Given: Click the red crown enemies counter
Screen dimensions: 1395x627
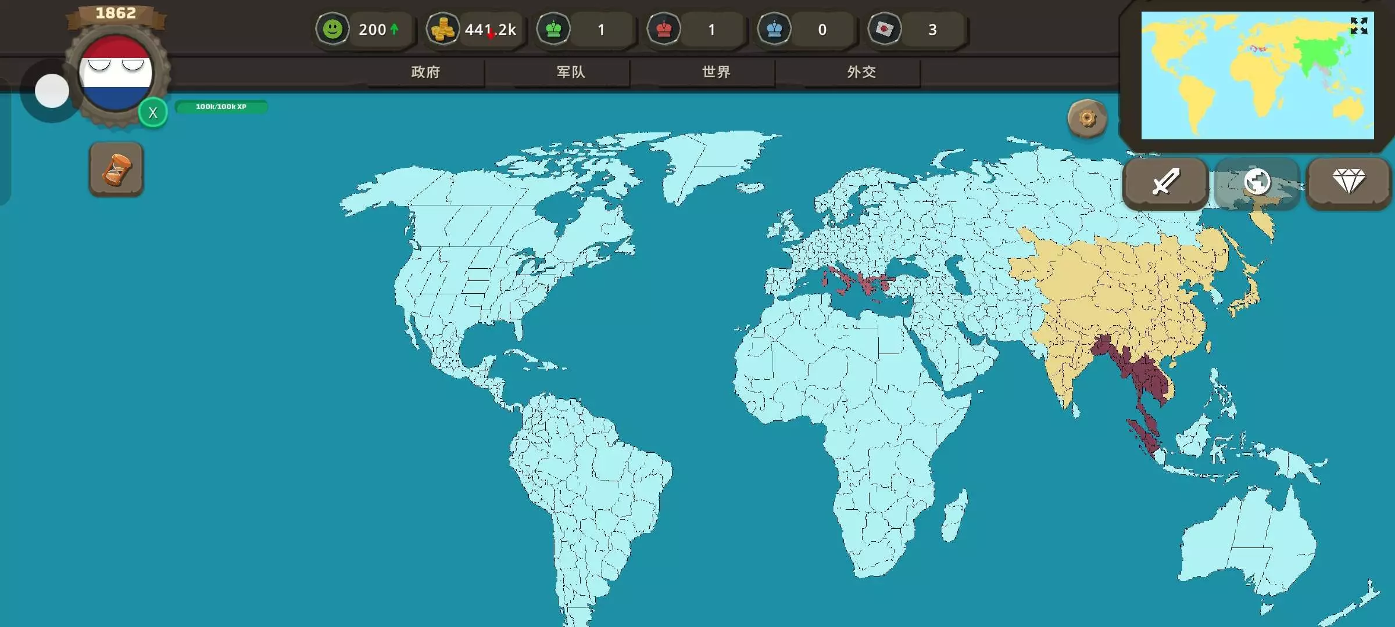Looking at the screenshot, I should tap(664, 29).
